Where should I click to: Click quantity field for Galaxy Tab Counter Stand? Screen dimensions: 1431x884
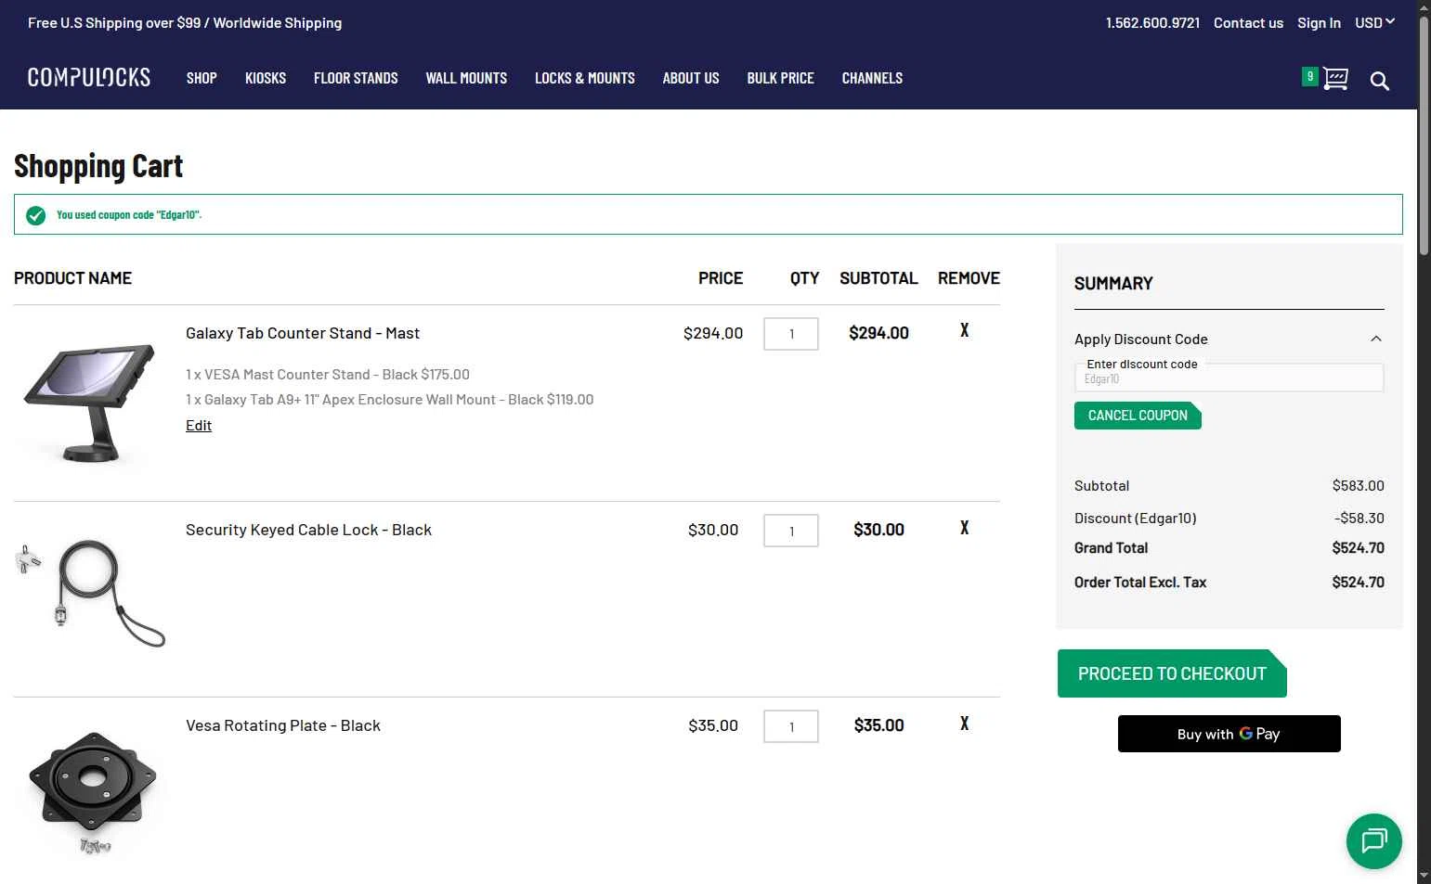click(791, 334)
